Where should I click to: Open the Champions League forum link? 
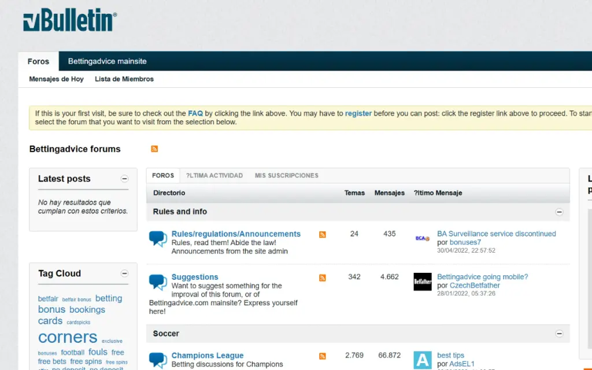(x=208, y=356)
